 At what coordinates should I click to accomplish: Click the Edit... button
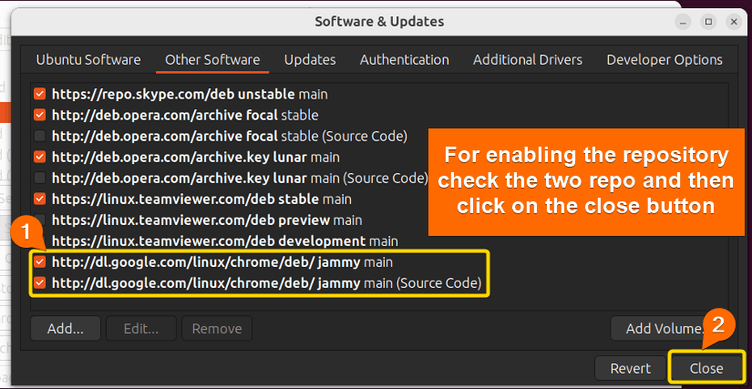tap(141, 329)
